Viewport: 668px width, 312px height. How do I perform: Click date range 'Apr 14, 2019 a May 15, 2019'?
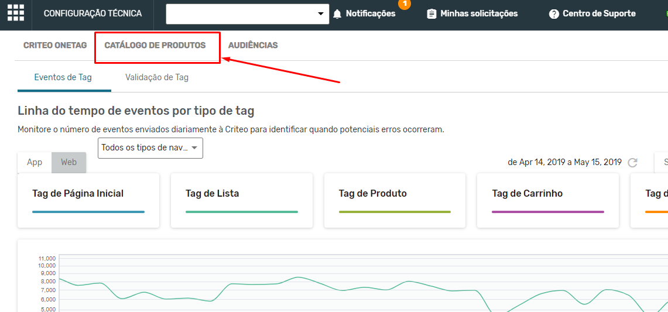tap(570, 162)
